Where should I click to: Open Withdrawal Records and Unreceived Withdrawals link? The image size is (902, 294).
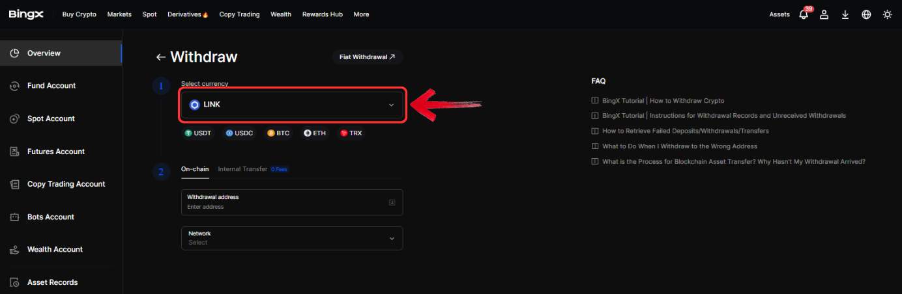724,116
